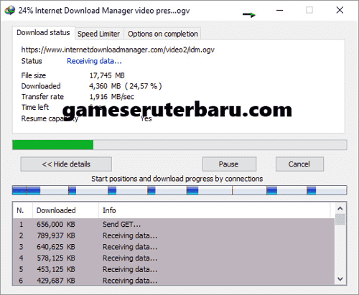Click the IDM globe icon in title bar

pyautogui.click(x=10, y=11)
